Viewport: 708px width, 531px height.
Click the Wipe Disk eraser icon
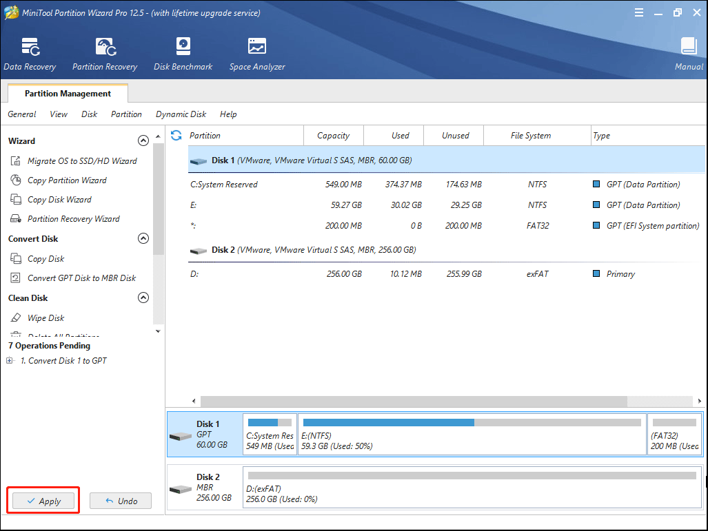point(16,317)
